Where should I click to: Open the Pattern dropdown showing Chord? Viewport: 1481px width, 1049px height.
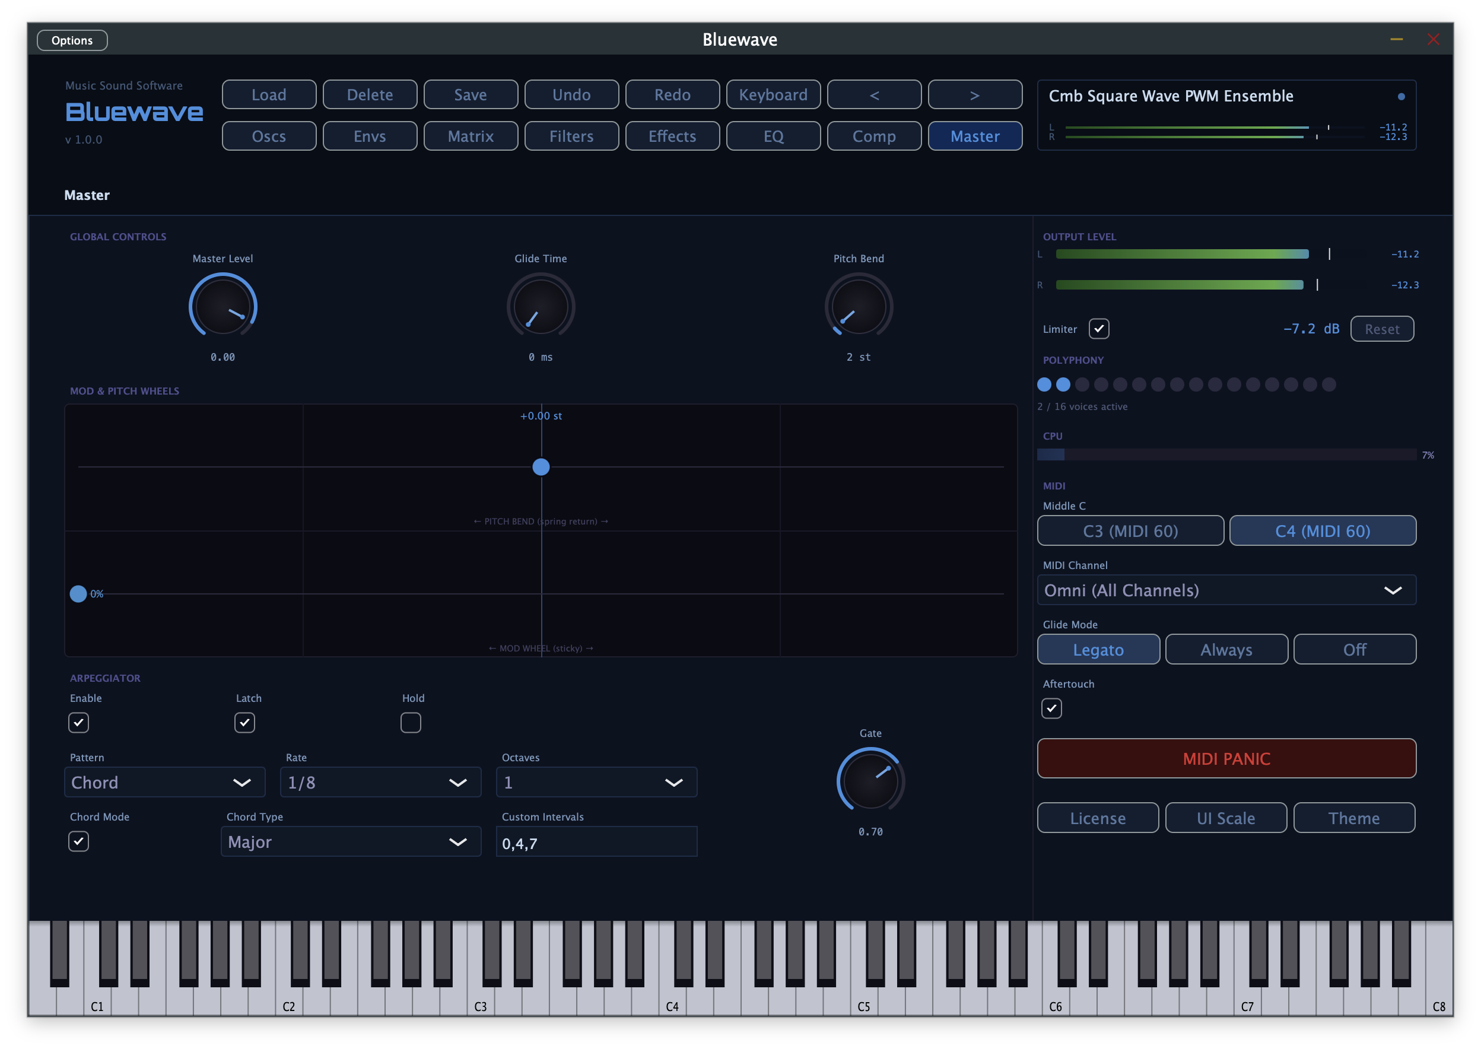(x=165, y=782)
